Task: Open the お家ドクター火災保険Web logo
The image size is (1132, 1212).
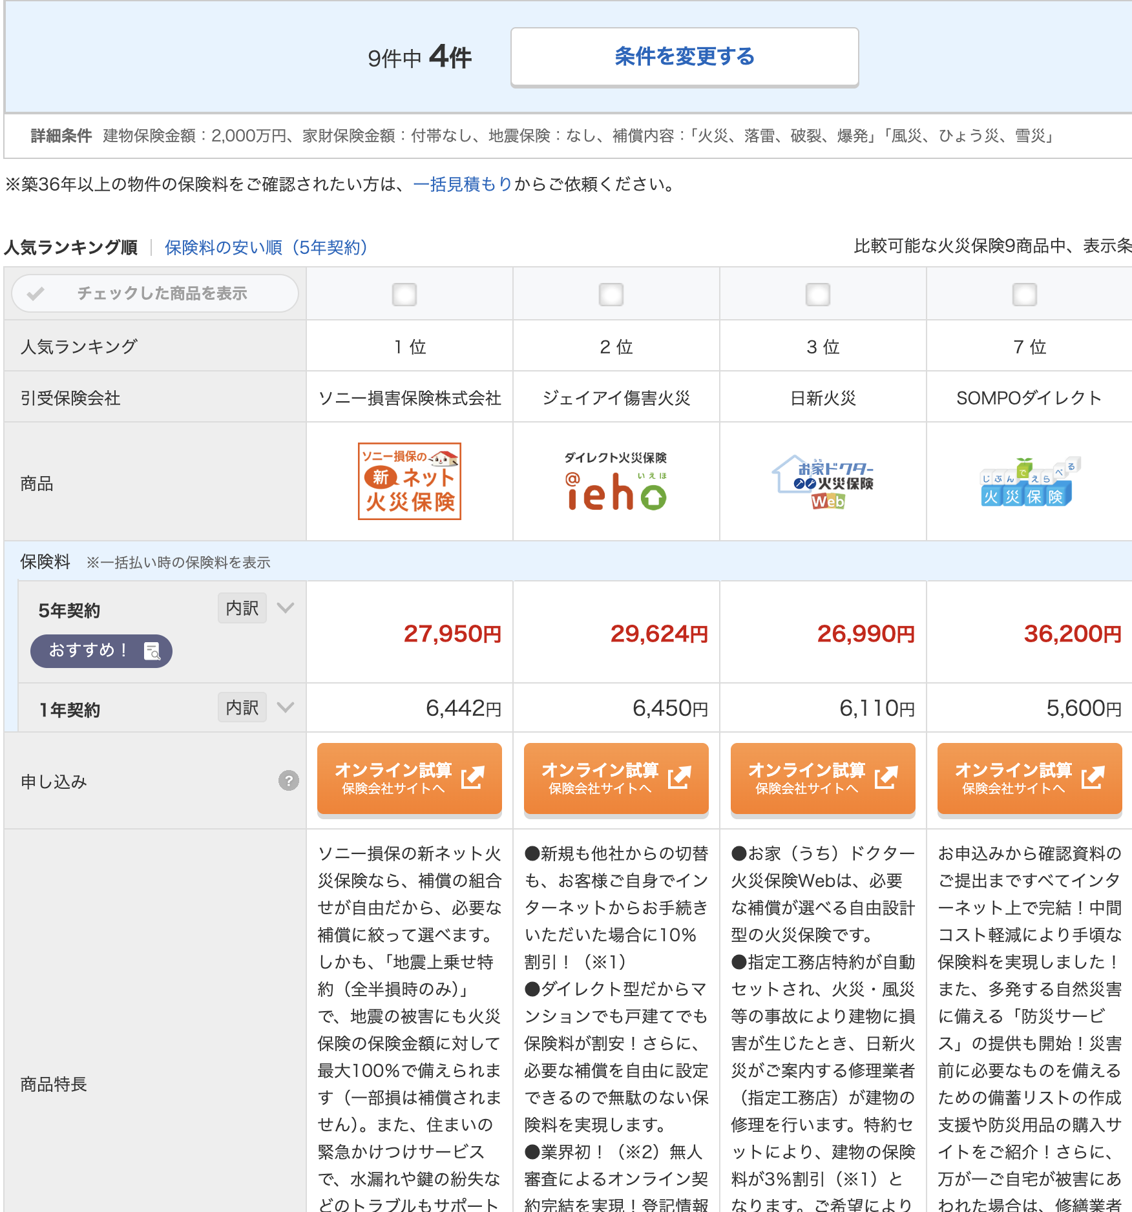Action: (x=823, y=483)
